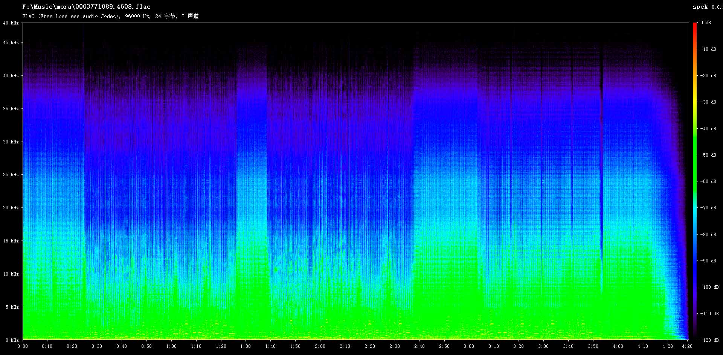Click the 5 kHz frequency label
The height and width of the screenshot is (355, 723).
12,307
